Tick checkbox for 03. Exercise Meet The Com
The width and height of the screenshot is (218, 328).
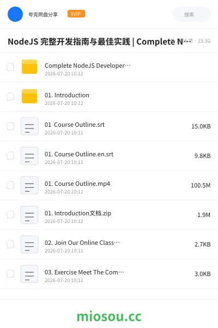10,274
